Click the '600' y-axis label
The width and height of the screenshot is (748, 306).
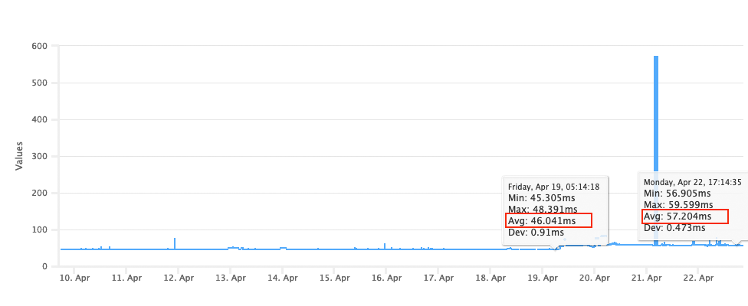tap(40, 46)
